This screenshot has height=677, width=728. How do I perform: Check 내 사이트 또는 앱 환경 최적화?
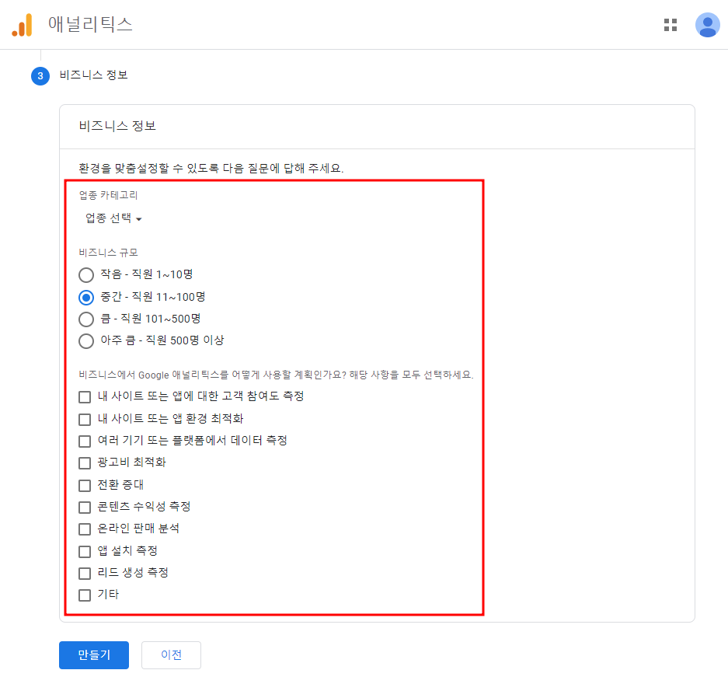85,419
